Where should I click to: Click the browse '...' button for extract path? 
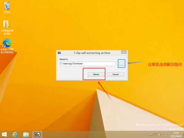point(122,64)
